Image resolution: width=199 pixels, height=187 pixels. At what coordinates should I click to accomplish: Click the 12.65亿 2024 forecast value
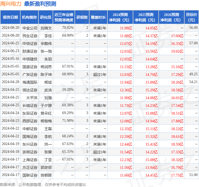click(x=126, y=51)
